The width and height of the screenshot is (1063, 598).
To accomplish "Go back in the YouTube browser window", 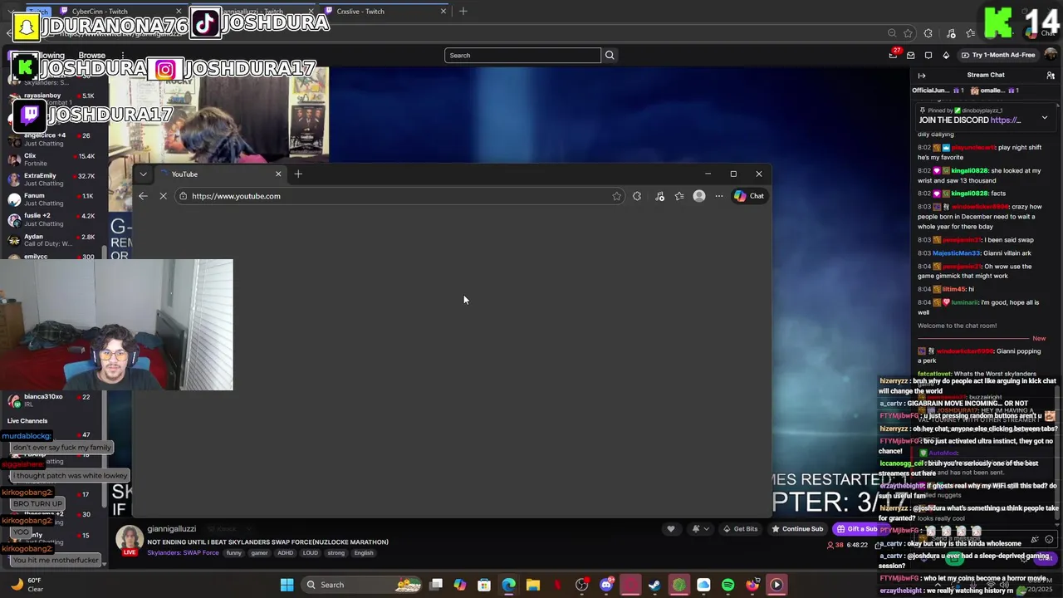I will pyautogui.click(x=143, y=196).
